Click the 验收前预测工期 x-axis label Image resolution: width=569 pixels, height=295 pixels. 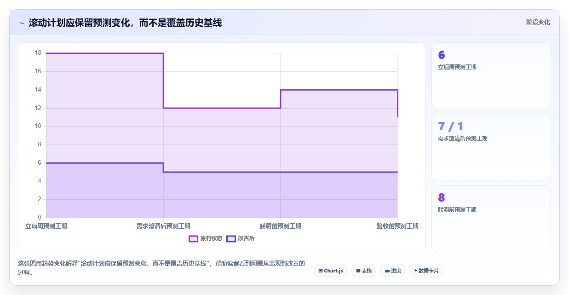point(397,226)
